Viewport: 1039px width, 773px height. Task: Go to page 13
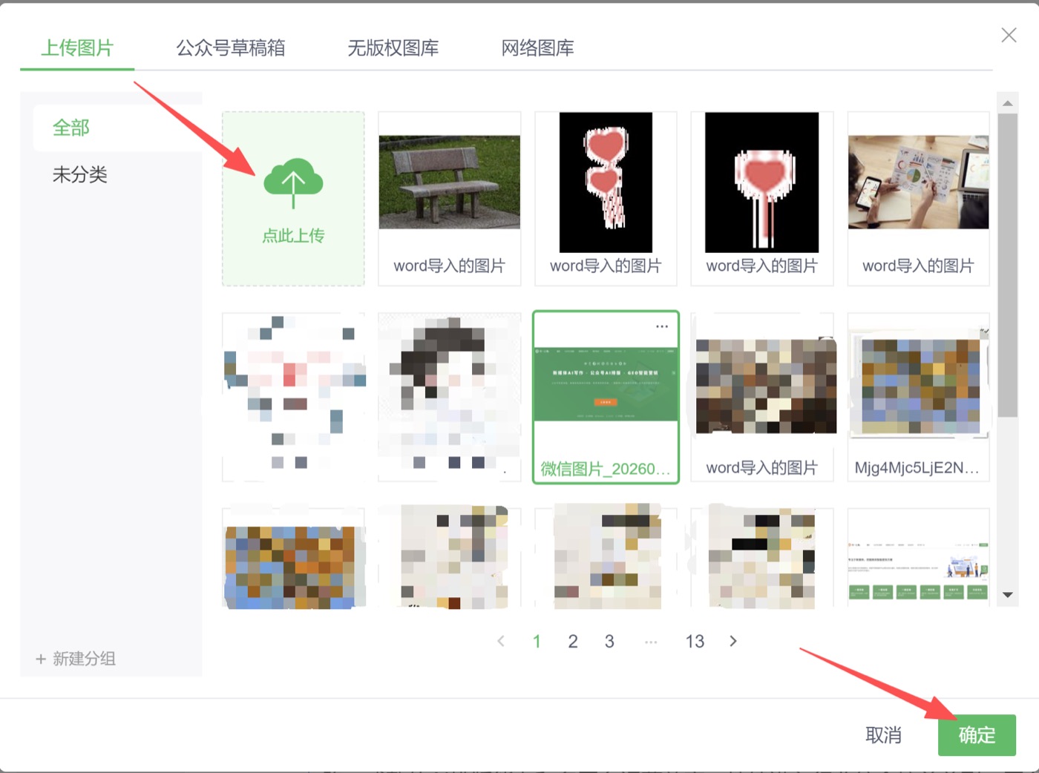[x=695, y=641]
